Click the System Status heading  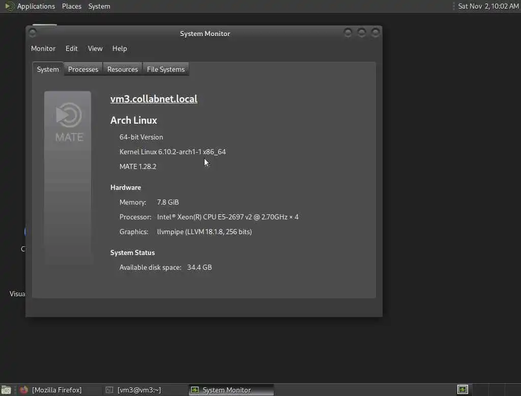coord(133,252)
